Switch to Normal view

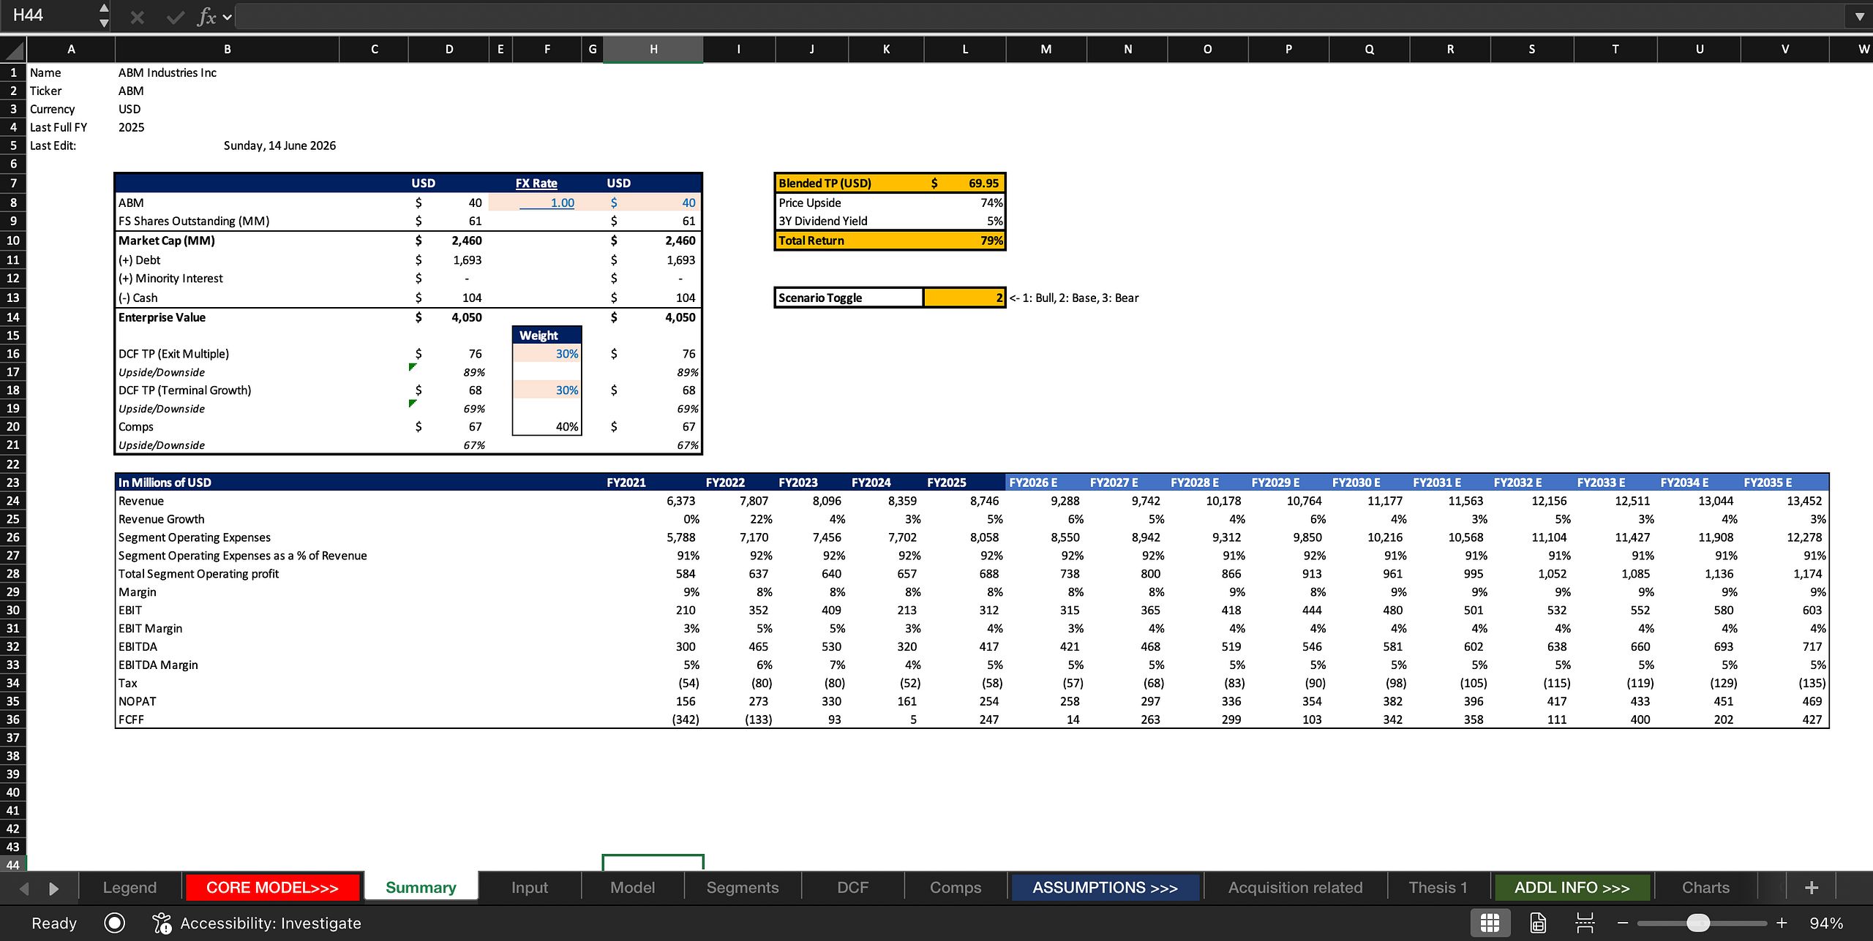(x=1490, y=923)
